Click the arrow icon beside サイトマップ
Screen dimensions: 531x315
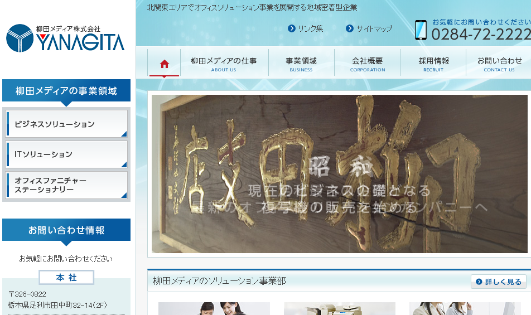(x=350, y=28)
